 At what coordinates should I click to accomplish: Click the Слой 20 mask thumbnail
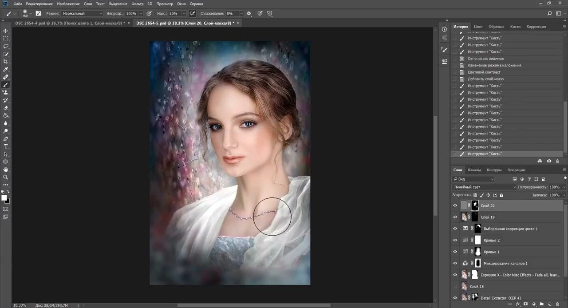[475, 205]
